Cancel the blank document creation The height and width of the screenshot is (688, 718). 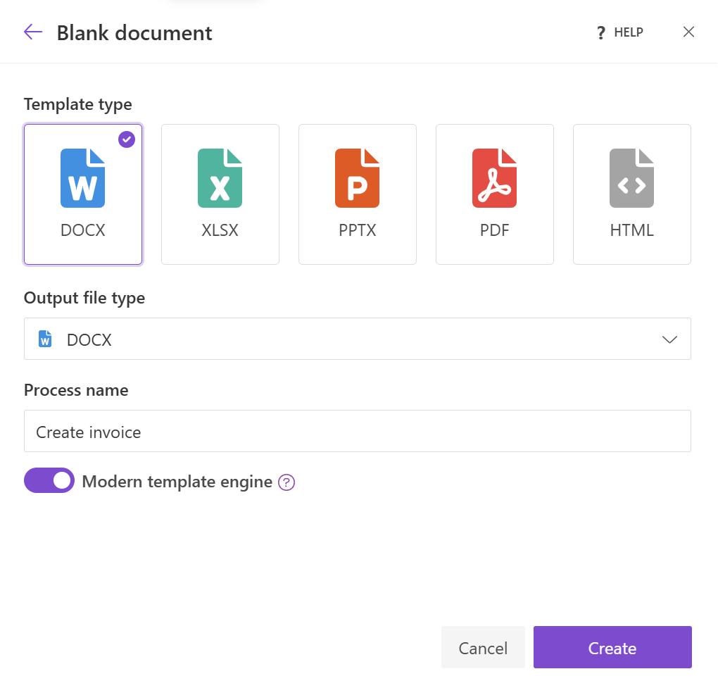point(483,647)
